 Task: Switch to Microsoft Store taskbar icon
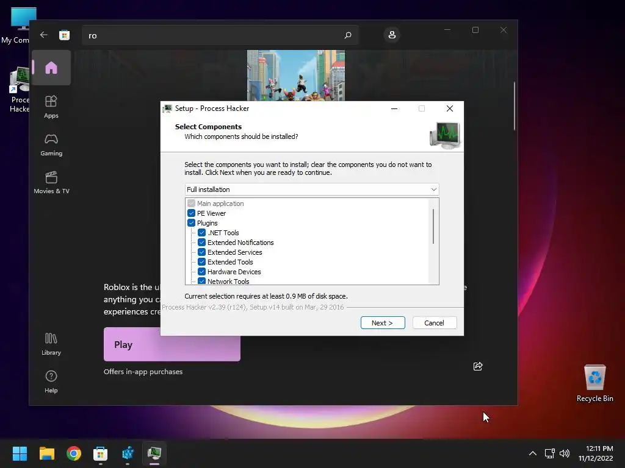click(101, 453)
